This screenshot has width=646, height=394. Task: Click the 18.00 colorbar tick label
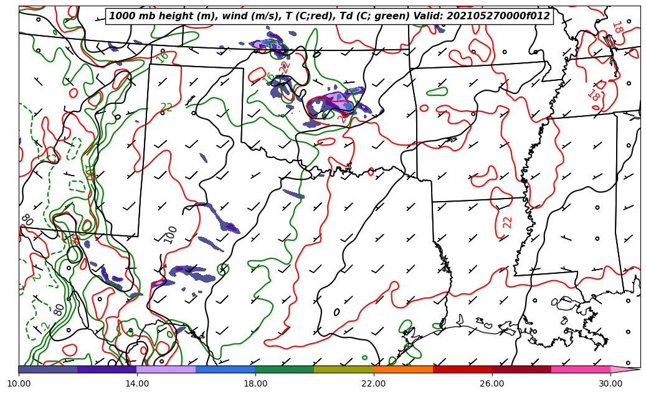[255, 383]
